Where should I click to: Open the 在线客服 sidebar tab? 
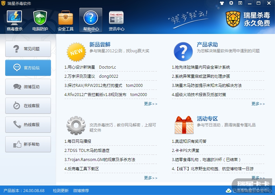28,106
